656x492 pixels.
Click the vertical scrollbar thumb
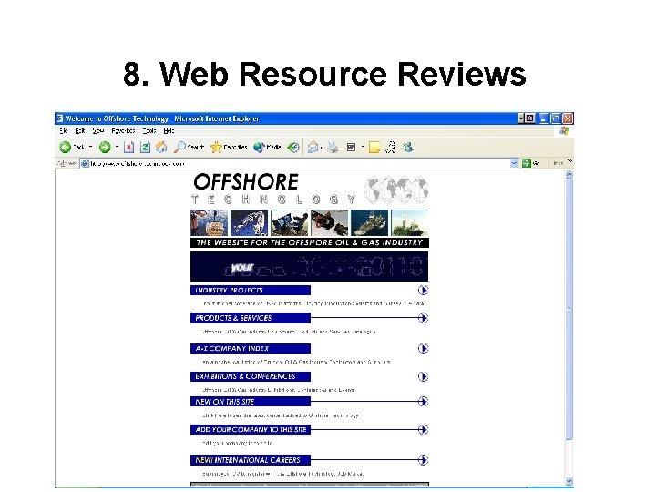(569, 310)
